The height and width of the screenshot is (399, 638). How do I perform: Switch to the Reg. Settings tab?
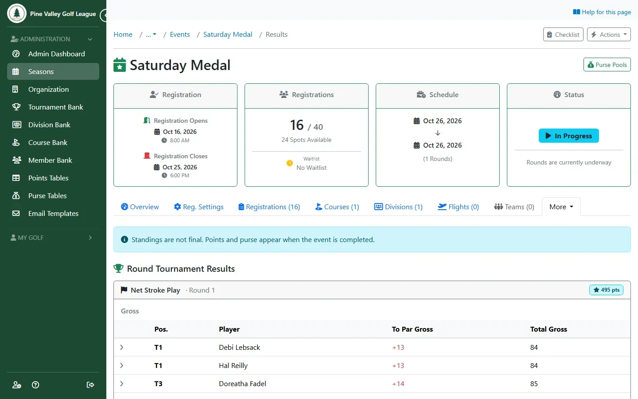[198, 207]
